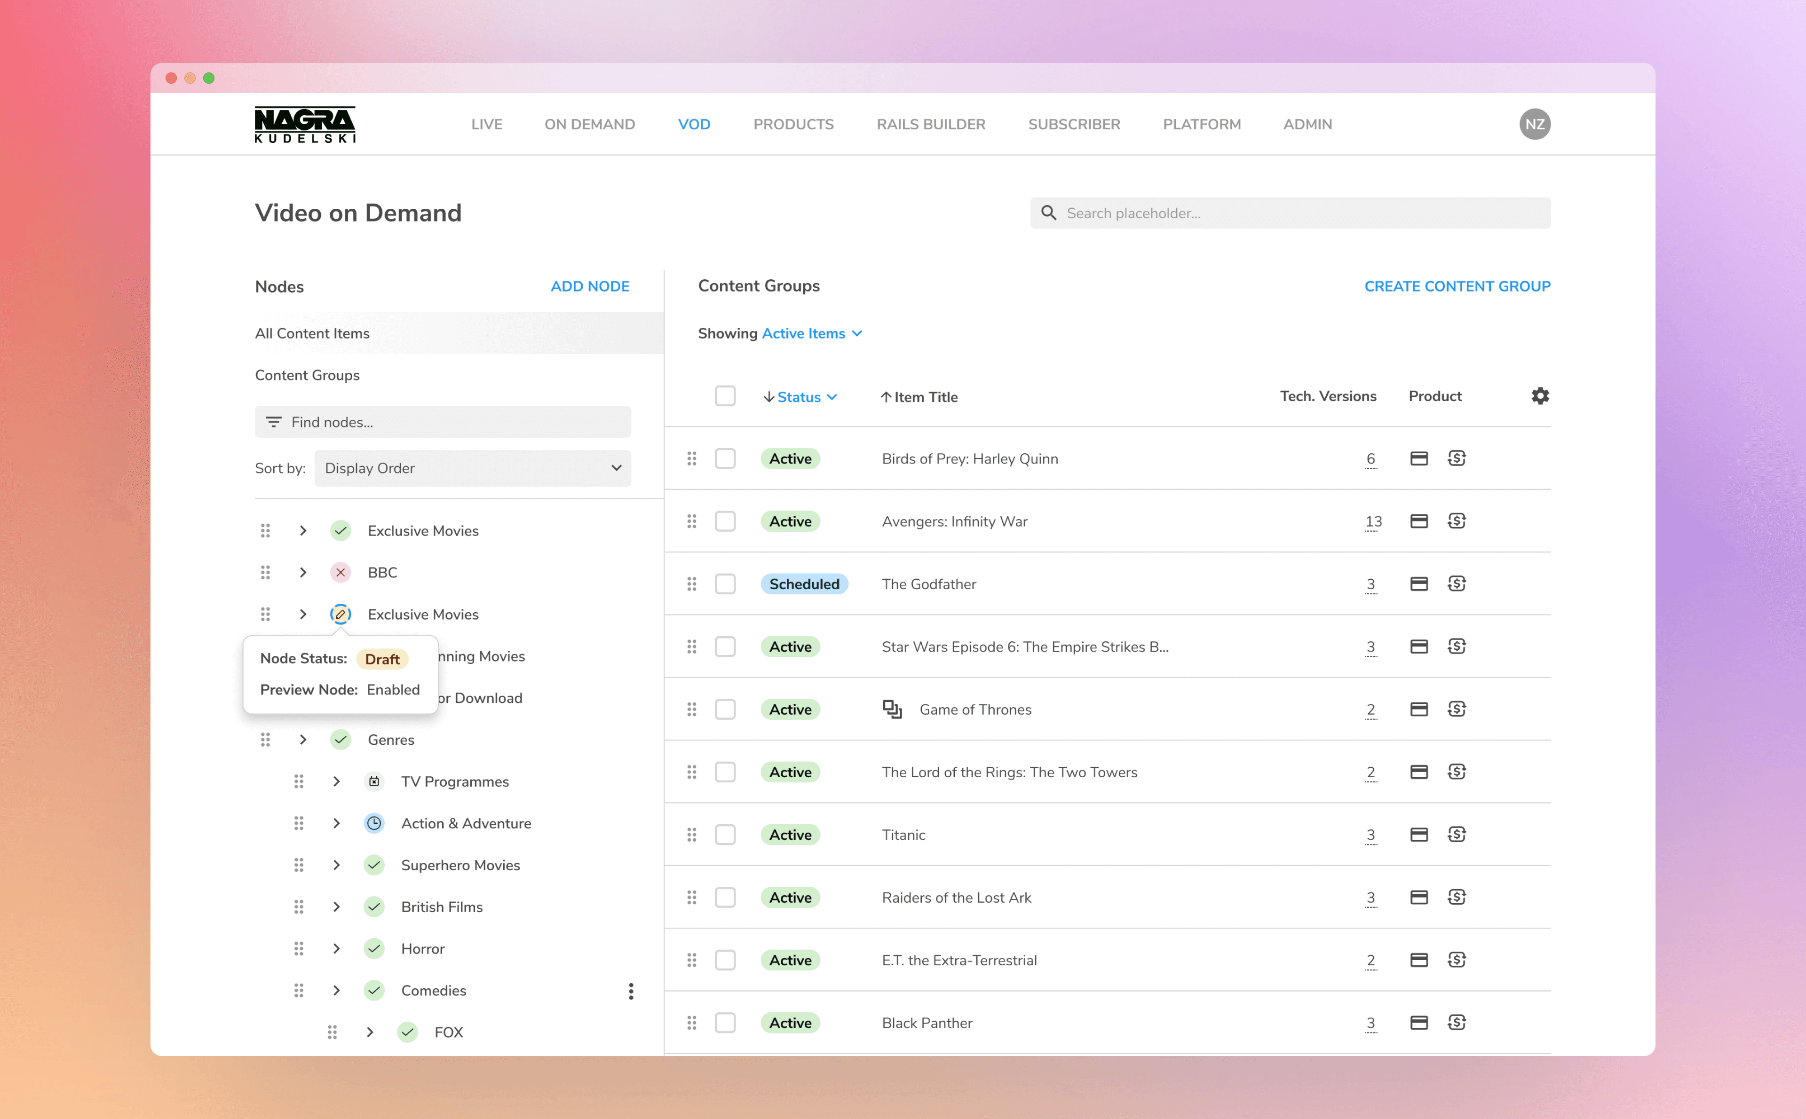Open the Showing Active Items filter dropdown
This screenshot has height=1119, width=1806.
pos(812,333)
